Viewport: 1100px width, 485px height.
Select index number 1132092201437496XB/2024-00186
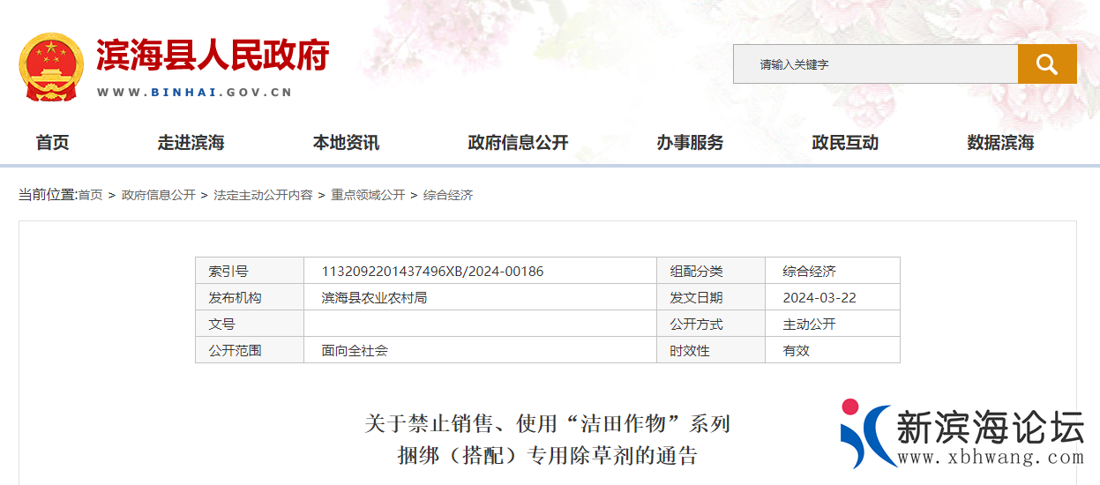[480, 271]
